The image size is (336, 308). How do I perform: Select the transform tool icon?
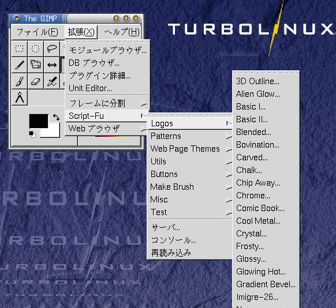point(36,65)
